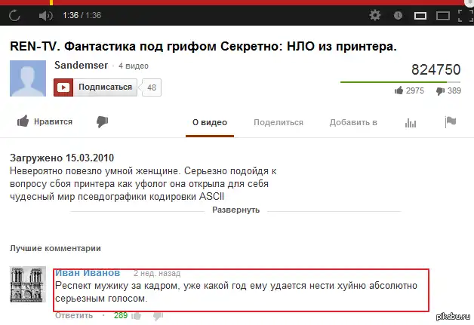Report the video with flag icon

(x=451, y=122)
